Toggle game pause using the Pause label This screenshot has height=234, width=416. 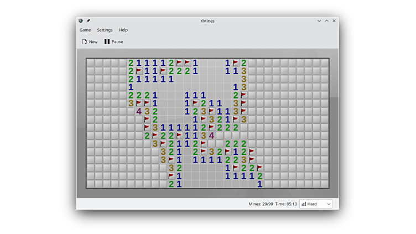coord(117,41)
